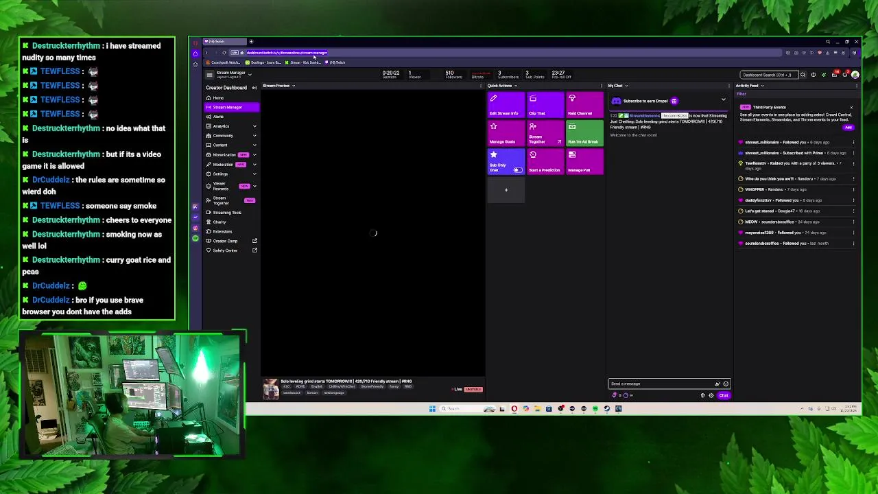Image resolution: width=878 pixels, height=494 pixels.
Task: Reload the page in the browser
Action: (224, 53)
